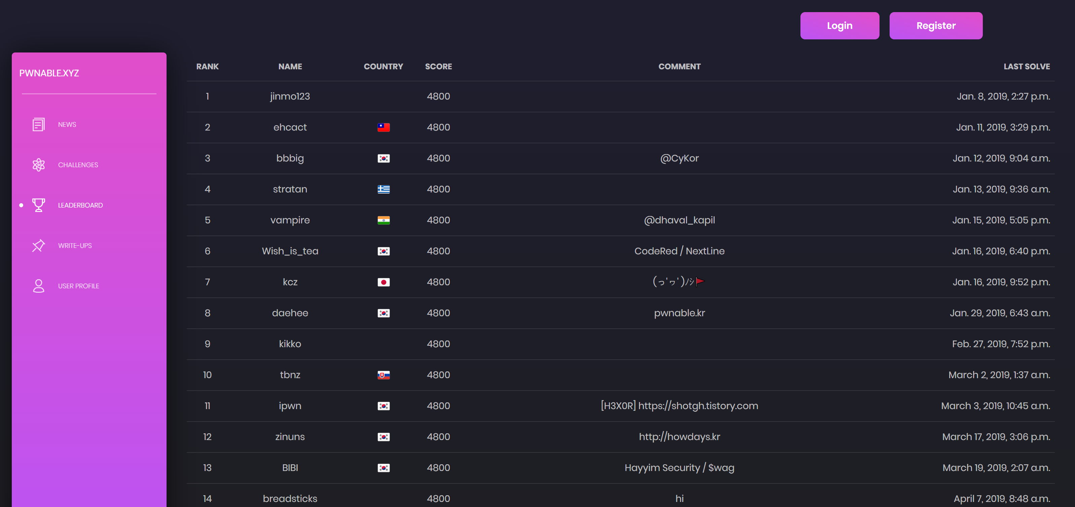This screenshot has height=507, width=1075.
Task: Open the NEWS menu item
Action: pos(67,124)
